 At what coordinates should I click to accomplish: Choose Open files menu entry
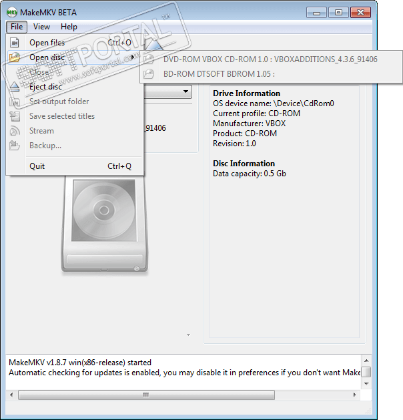coord(75,43)
